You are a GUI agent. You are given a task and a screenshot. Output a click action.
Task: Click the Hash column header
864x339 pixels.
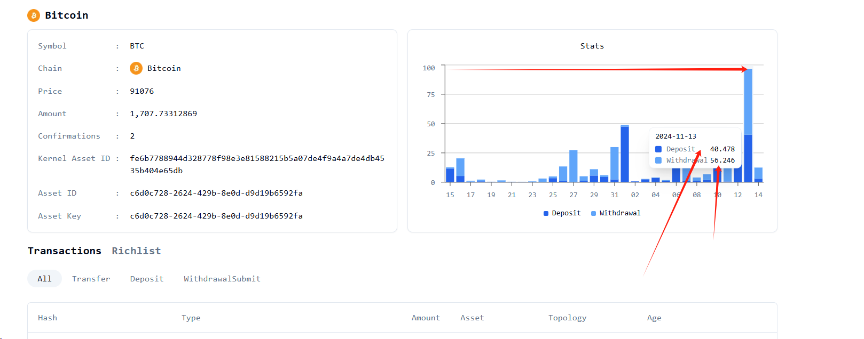(x=48, y=318)
